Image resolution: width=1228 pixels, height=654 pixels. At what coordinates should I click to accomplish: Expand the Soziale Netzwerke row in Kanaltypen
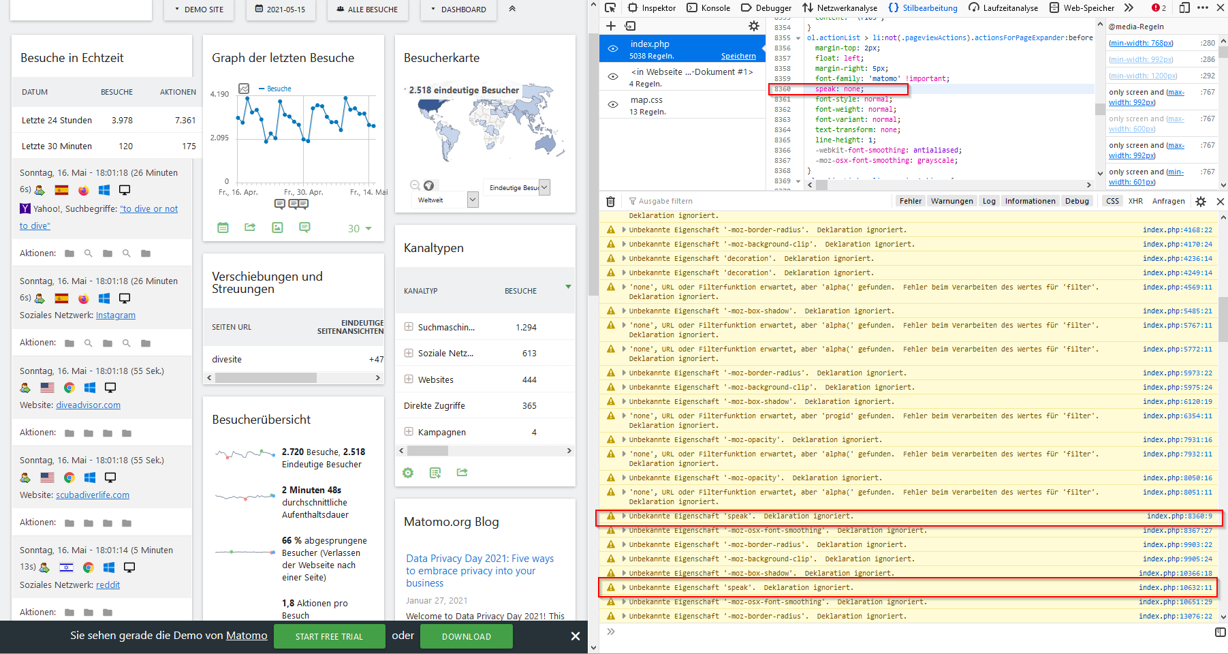[409, 353]
